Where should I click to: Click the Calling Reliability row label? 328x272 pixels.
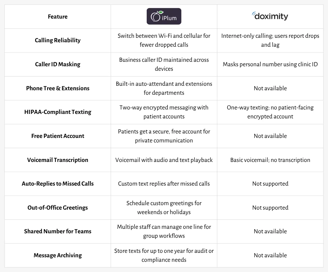pos(58,40)
